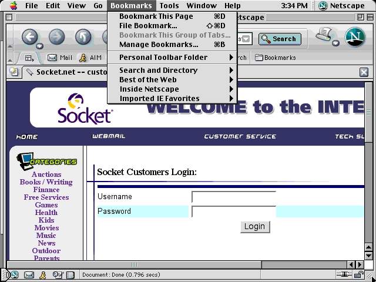
Task: Open the Window menu
Action: tap(202, 5)
